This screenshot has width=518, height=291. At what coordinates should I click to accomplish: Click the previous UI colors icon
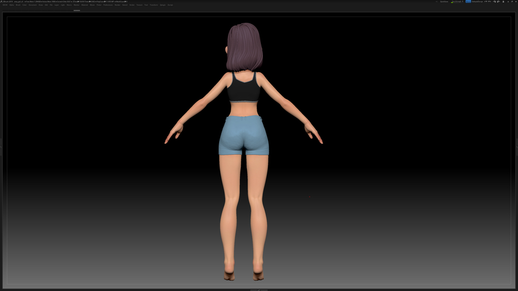(x=494, y=2)
